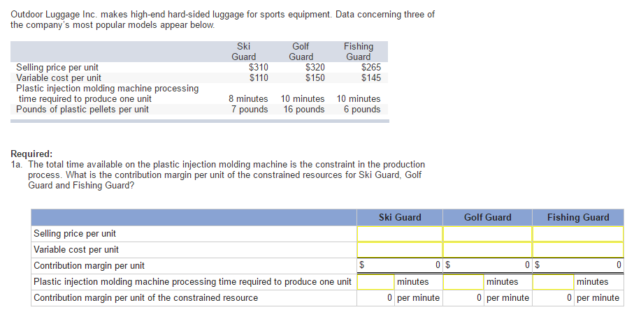Viewport: 634px width, 319px height.
Task: Click the bold "Required:" heading text
Action: [32, 154]
